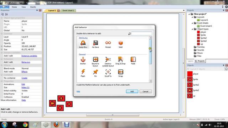Select the Flash behavior icon
This screenshot has height=128, width=228.
point(83,72)
